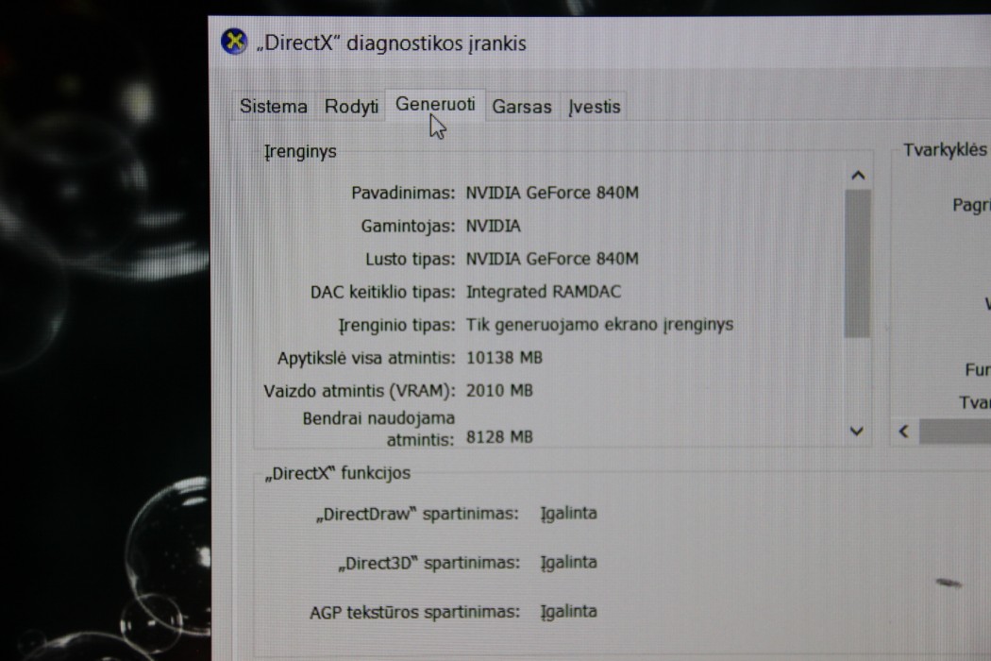
Task: Click the DirectX diagnostic tool title icon
Action: pos(234,42)
